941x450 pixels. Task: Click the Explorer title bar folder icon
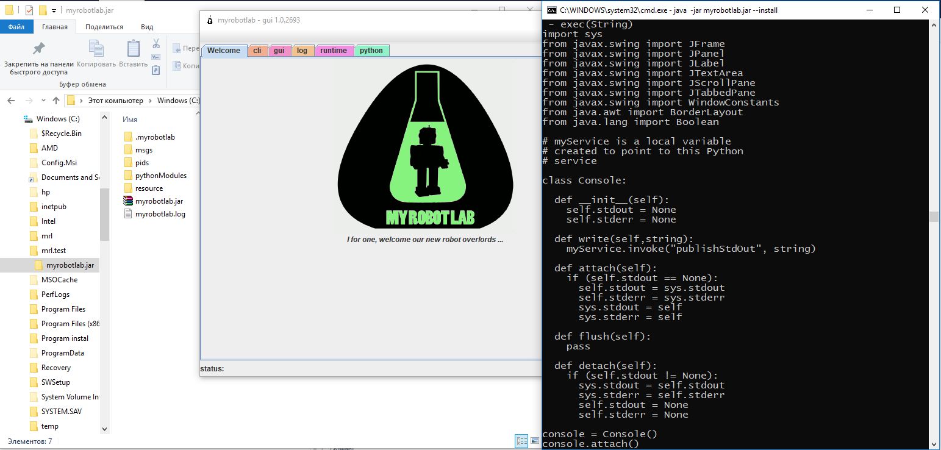pos(10,10)
